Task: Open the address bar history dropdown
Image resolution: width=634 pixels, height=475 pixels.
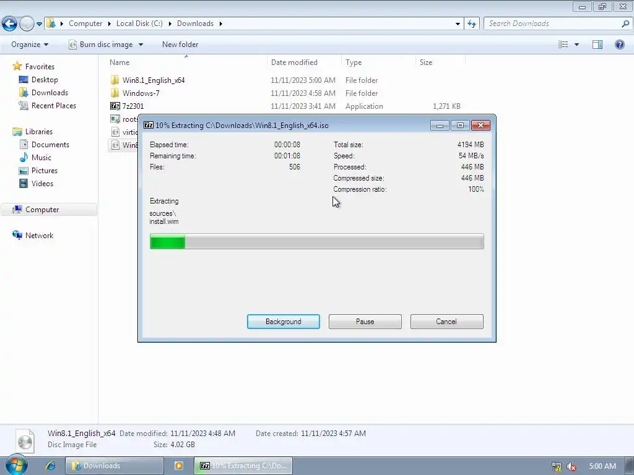Action: point(458,24)
